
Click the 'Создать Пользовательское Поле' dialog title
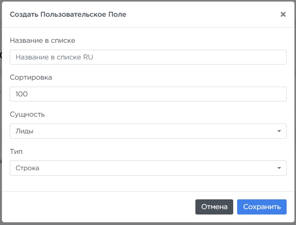[68, 14]
